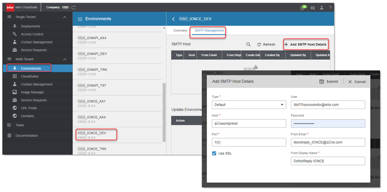Select the IONCE_AX1 environment row

(x=117, y=103)
